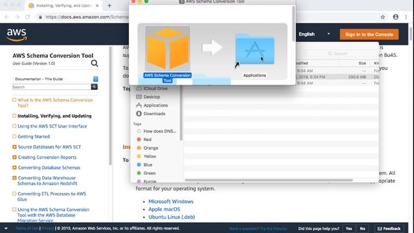
Task: Click the Finder window Search field
Action: (x=341, y=54)
